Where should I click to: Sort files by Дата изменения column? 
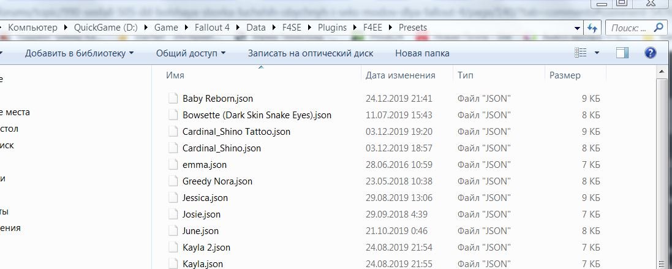coord(400,75)
